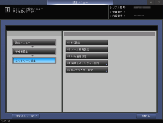Click the シリアル番号 label
The height and width of the screenshot is (123, 163).
coord(118,8)
